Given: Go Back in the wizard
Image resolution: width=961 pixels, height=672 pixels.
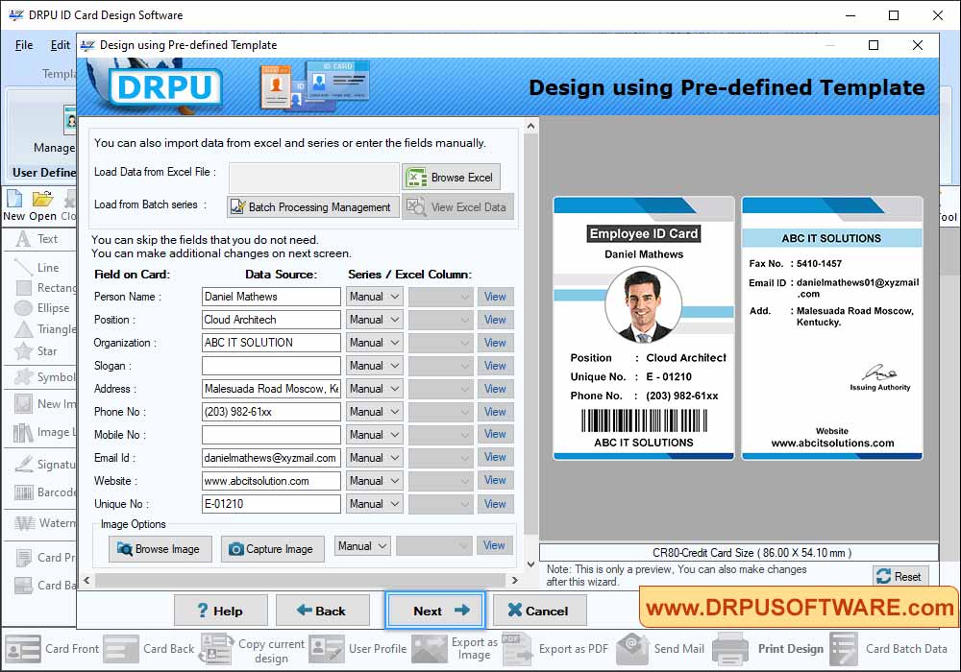Looking at the screenshot, I should [x=322, y=611].
